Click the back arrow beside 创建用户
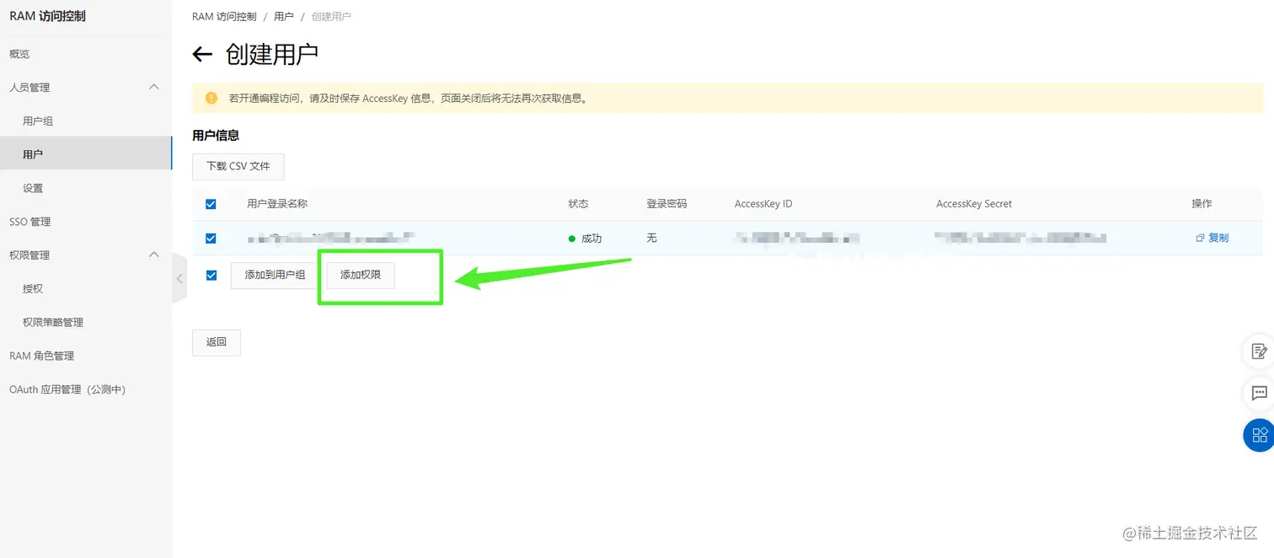Viewport: 1274px width, 558px height. point(202,55)
